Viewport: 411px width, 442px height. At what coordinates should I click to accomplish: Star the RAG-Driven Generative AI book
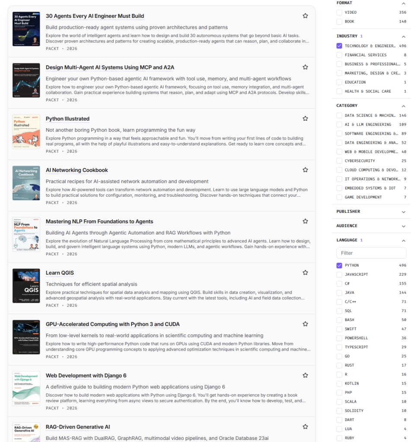[x=305, y=426]
